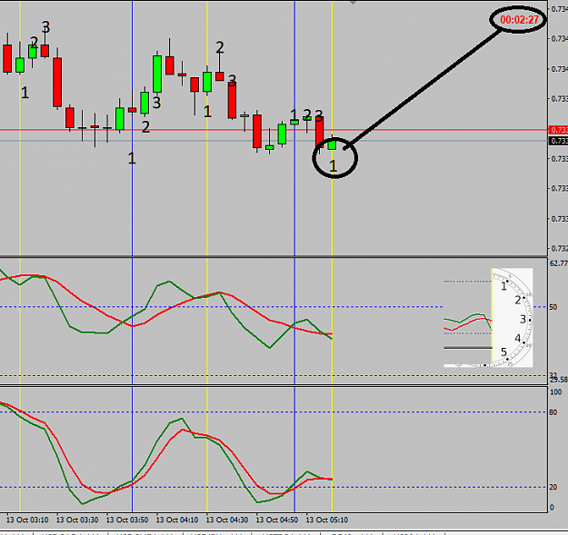Click number 5 on the gauge dial
Image resolution: width=568 pixels, height=535 pixels.
point(503,352)
